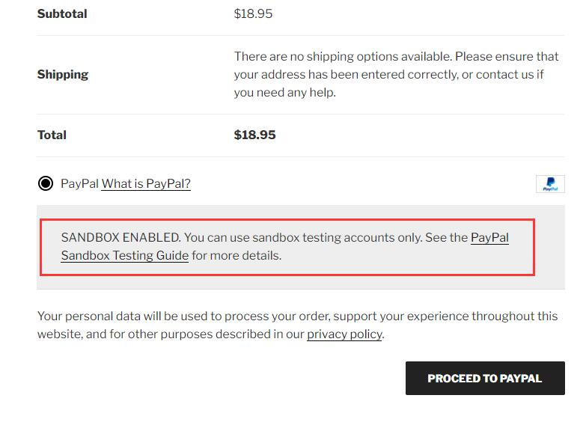Click the bold Total amount $18.95
Image resolution: width=586 pixels, height=422 pixels.
(x=254, y=135)
